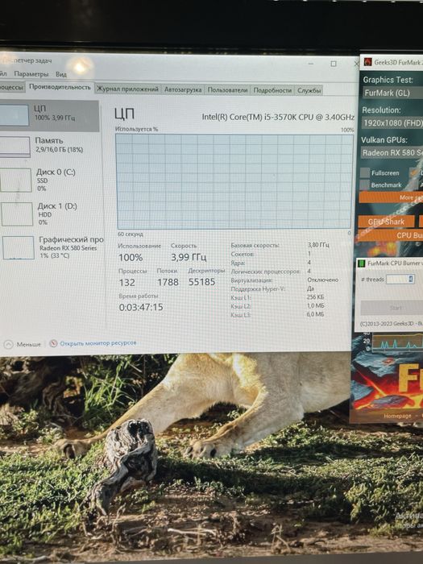This screenshot has height=564, width=423.
Task: Click the base speed value 3,80 ГГц
Action: click(318, 245)
